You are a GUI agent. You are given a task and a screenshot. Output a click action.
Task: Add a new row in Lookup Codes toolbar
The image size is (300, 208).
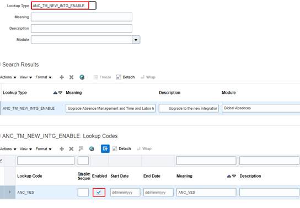pos(62,148)
